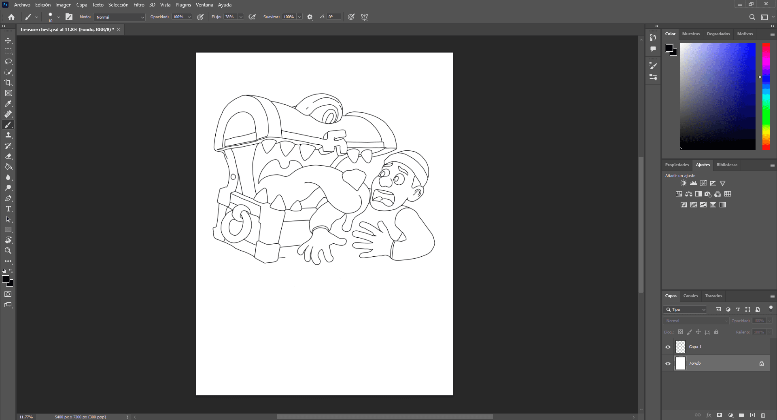Select the Eyedropper tool

pos(8,104)
